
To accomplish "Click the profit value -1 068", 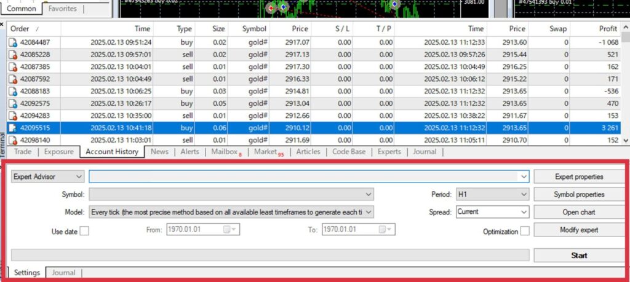I will 608,42.
